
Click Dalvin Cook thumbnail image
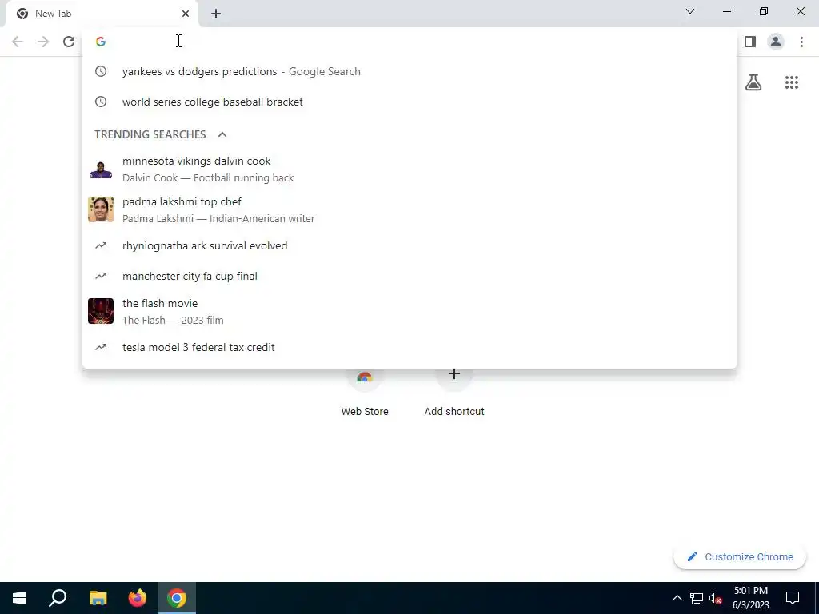pyautogui.click(x=101, y=169)
